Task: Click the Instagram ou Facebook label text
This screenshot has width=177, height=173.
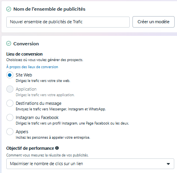Action: pos(37,117)
